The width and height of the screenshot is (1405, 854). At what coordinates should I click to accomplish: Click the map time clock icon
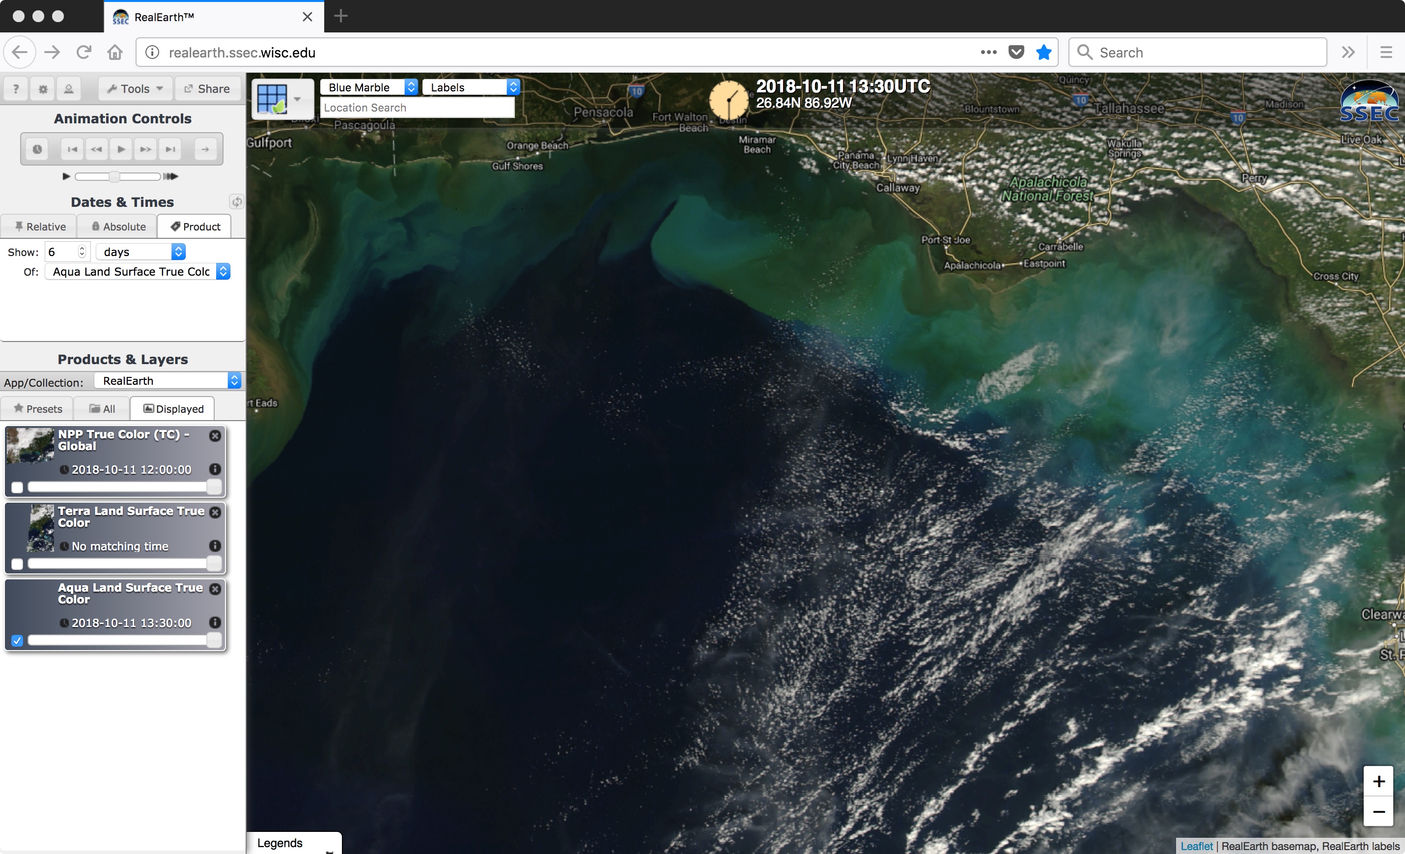click(728, 100)
